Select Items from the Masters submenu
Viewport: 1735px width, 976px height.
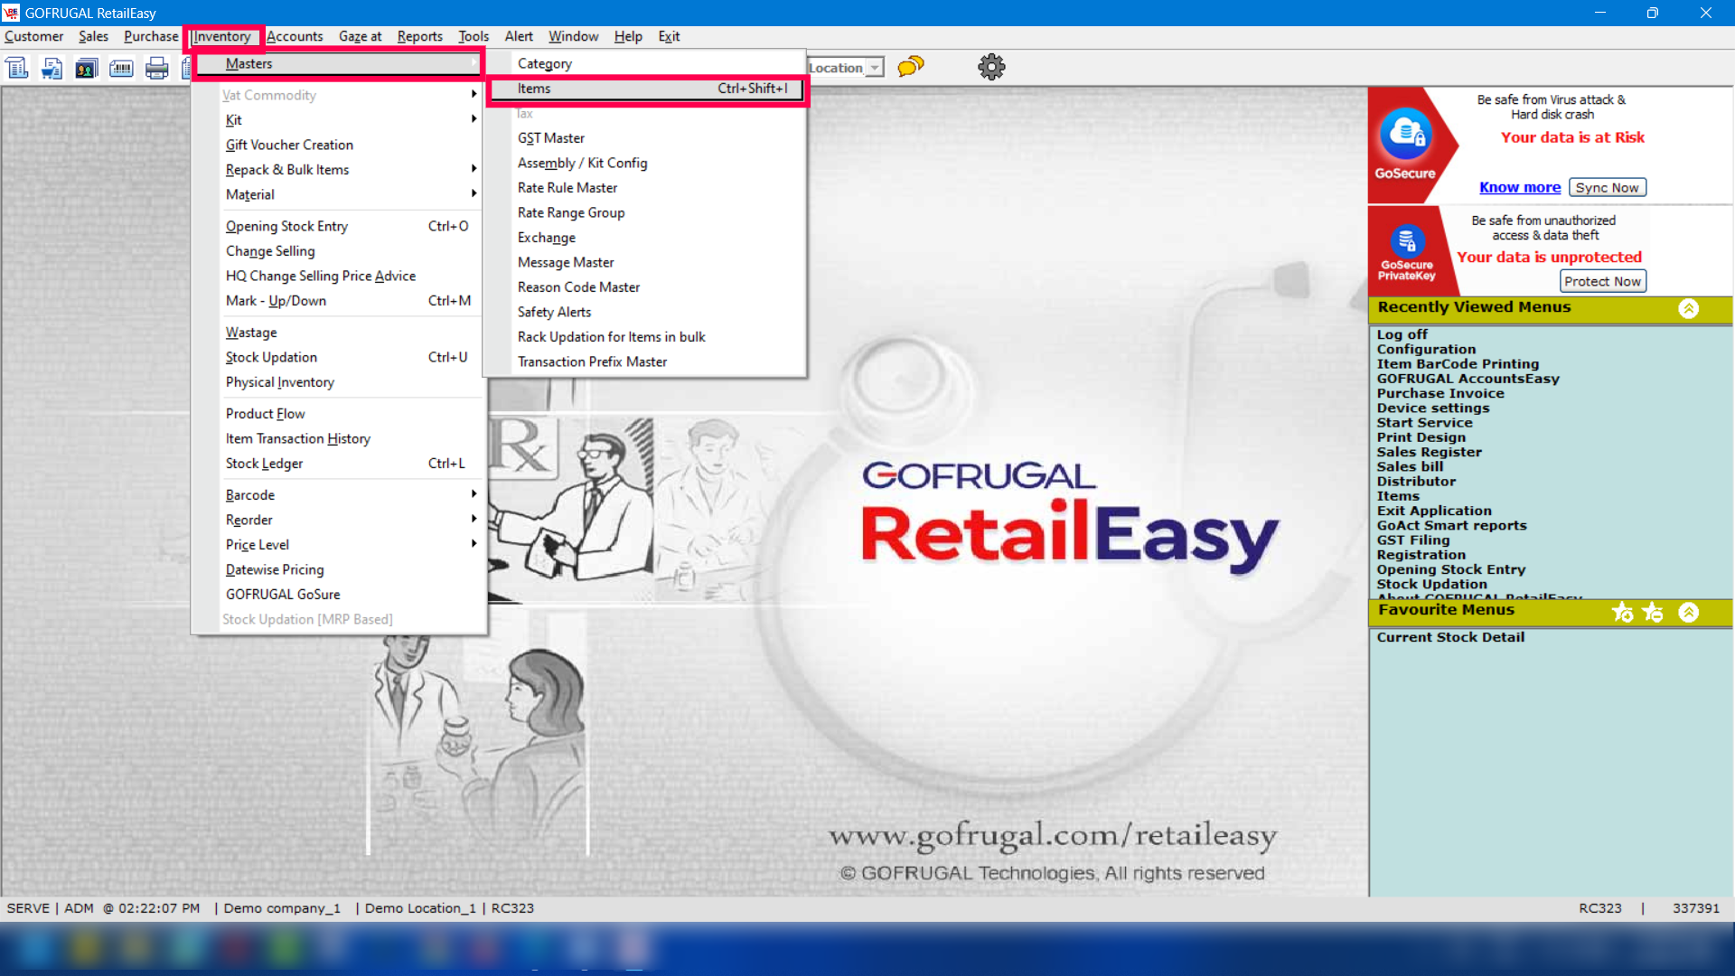(x=534, y=89)
